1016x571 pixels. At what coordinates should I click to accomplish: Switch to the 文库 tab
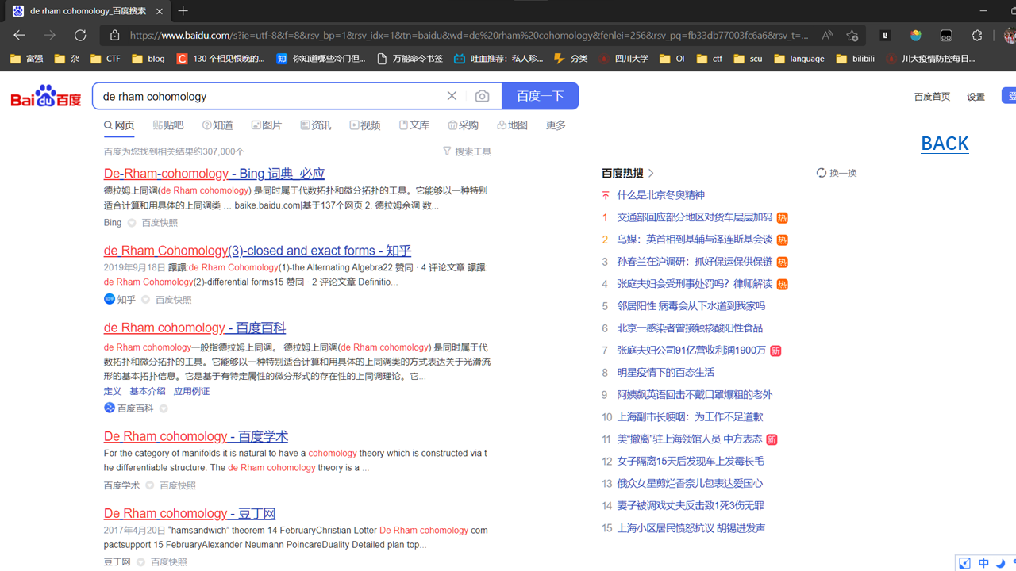pyautogui.click(x=414, y=125)
